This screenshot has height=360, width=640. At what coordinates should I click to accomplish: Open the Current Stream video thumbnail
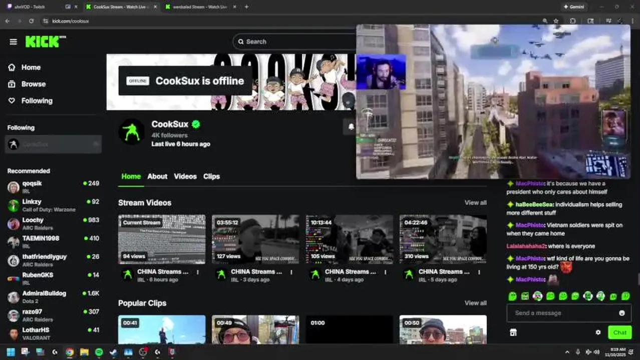162,239
